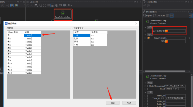Click the 取消 button in the dialog

pyautogui.click(x=129, y=103)
